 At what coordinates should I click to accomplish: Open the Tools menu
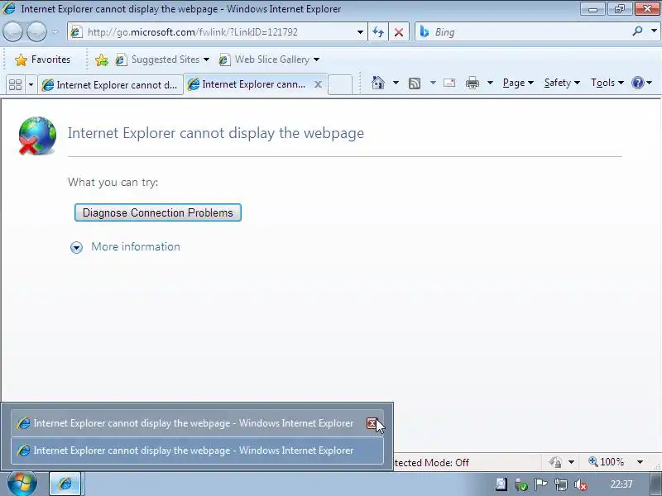(x=607, y=83)
